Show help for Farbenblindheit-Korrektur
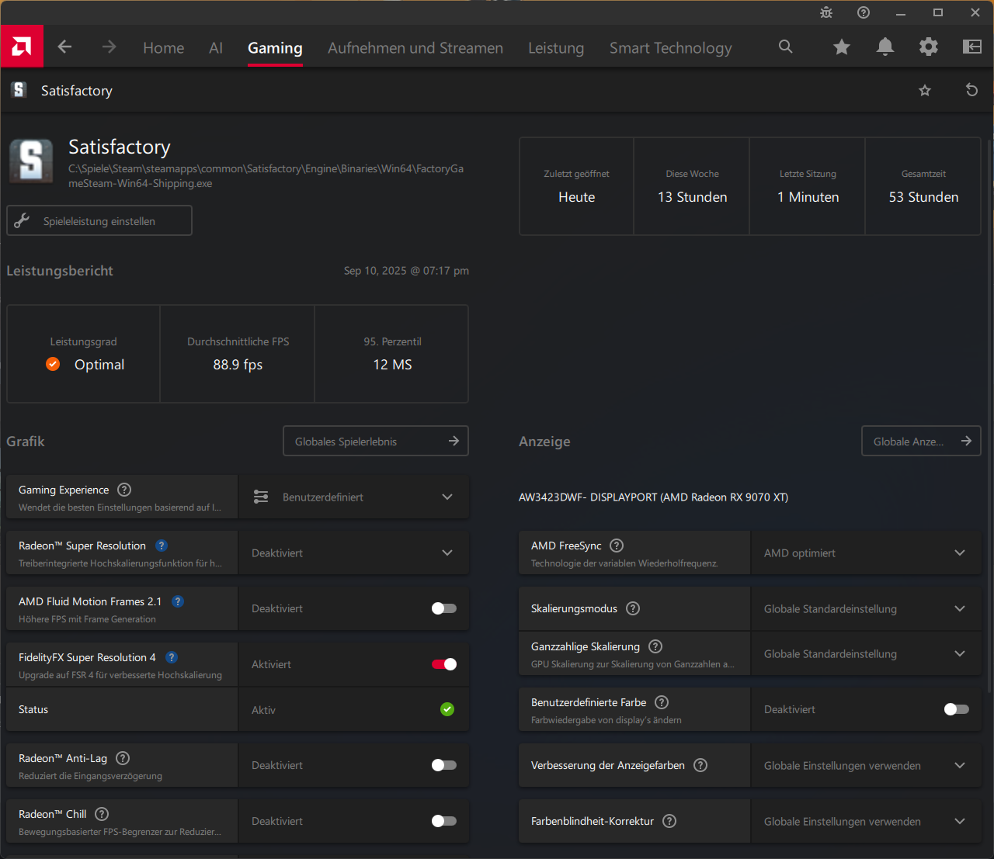This screenshot has height=859, width=994. tap(669, 821)
